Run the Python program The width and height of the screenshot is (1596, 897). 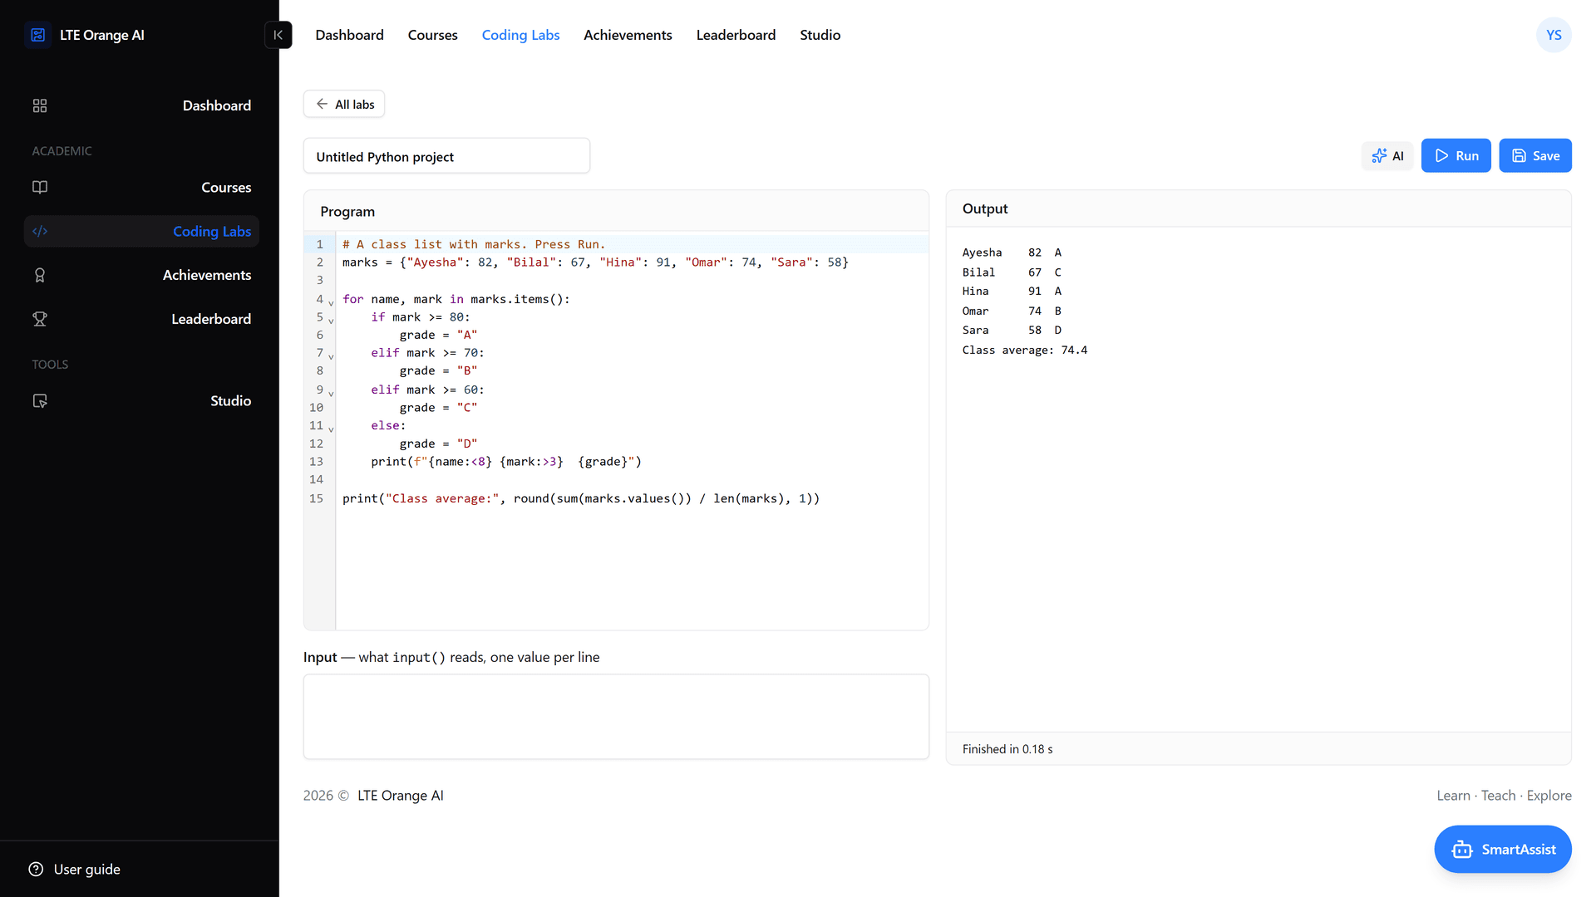pos(1456,155)
